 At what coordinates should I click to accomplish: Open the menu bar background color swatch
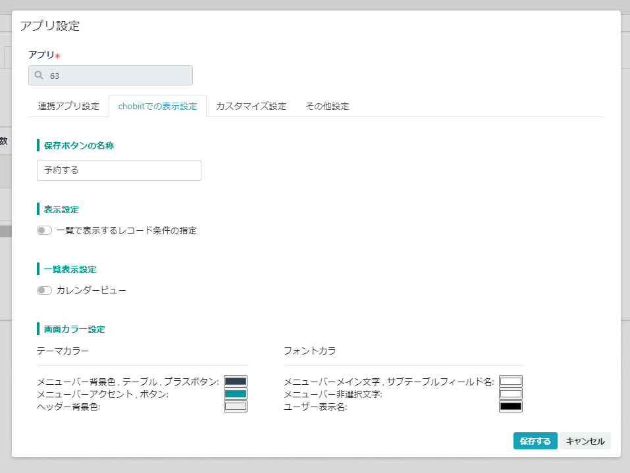[x=236, y=381]
